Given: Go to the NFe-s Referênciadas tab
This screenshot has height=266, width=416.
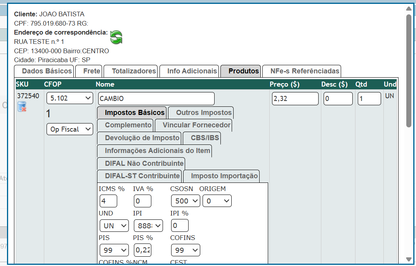Looking at the screenshot, I should [x=302, y=71].
